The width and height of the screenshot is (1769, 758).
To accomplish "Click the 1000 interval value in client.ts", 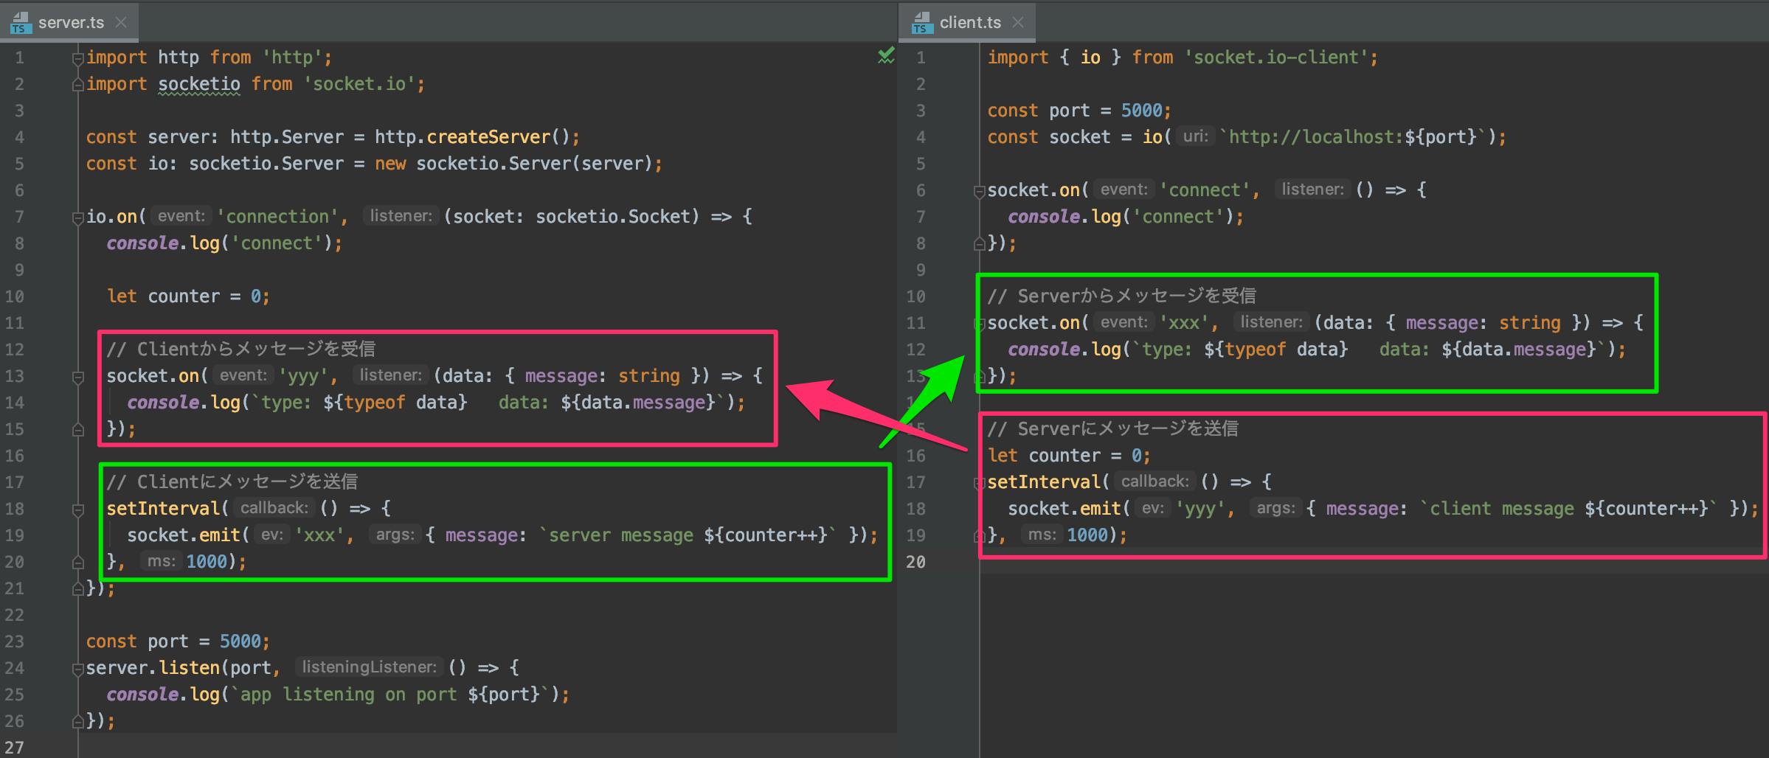I will click(1087, 535).
